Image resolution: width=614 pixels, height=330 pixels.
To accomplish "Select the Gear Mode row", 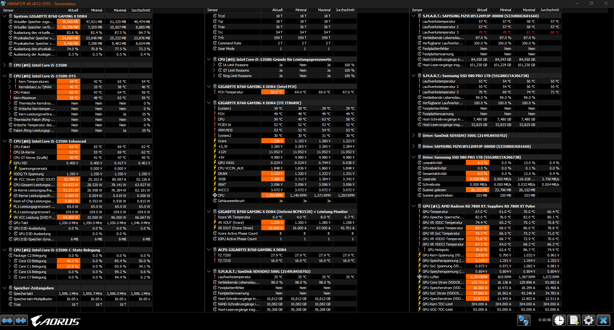I will pos(281,48).
